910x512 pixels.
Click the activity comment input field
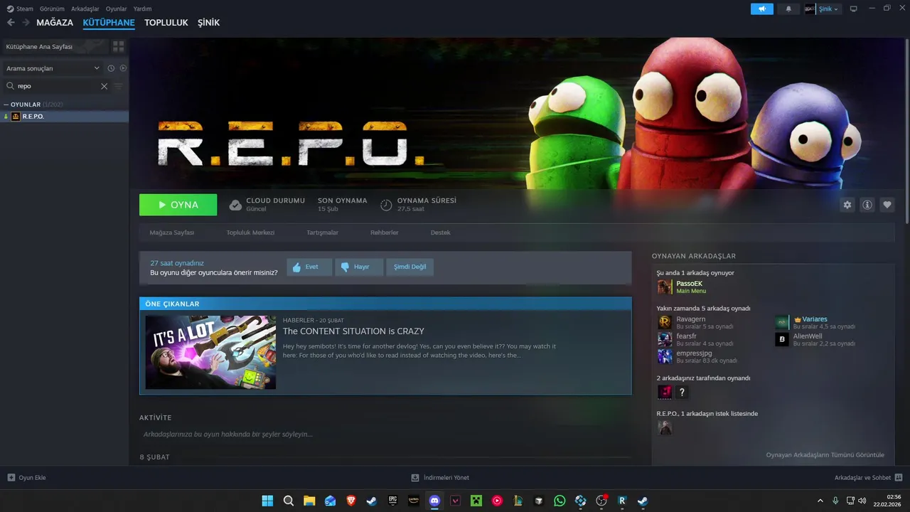[x=385, y=434]
